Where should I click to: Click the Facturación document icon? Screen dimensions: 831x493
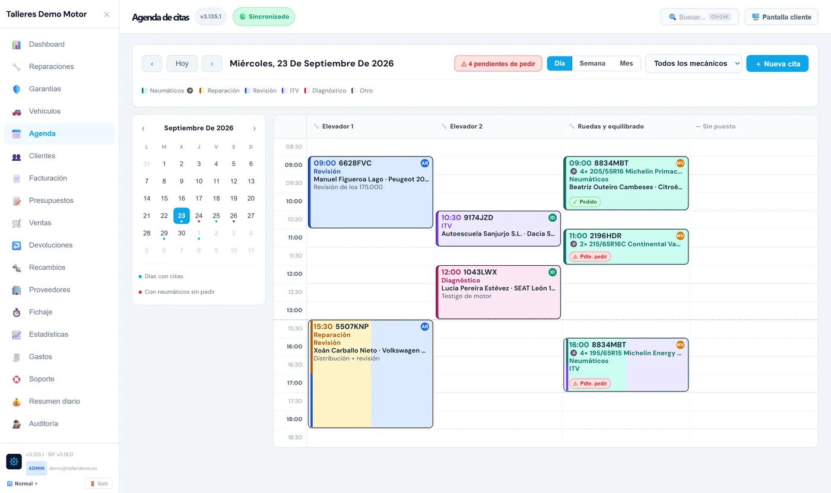[x=17, y=179]
